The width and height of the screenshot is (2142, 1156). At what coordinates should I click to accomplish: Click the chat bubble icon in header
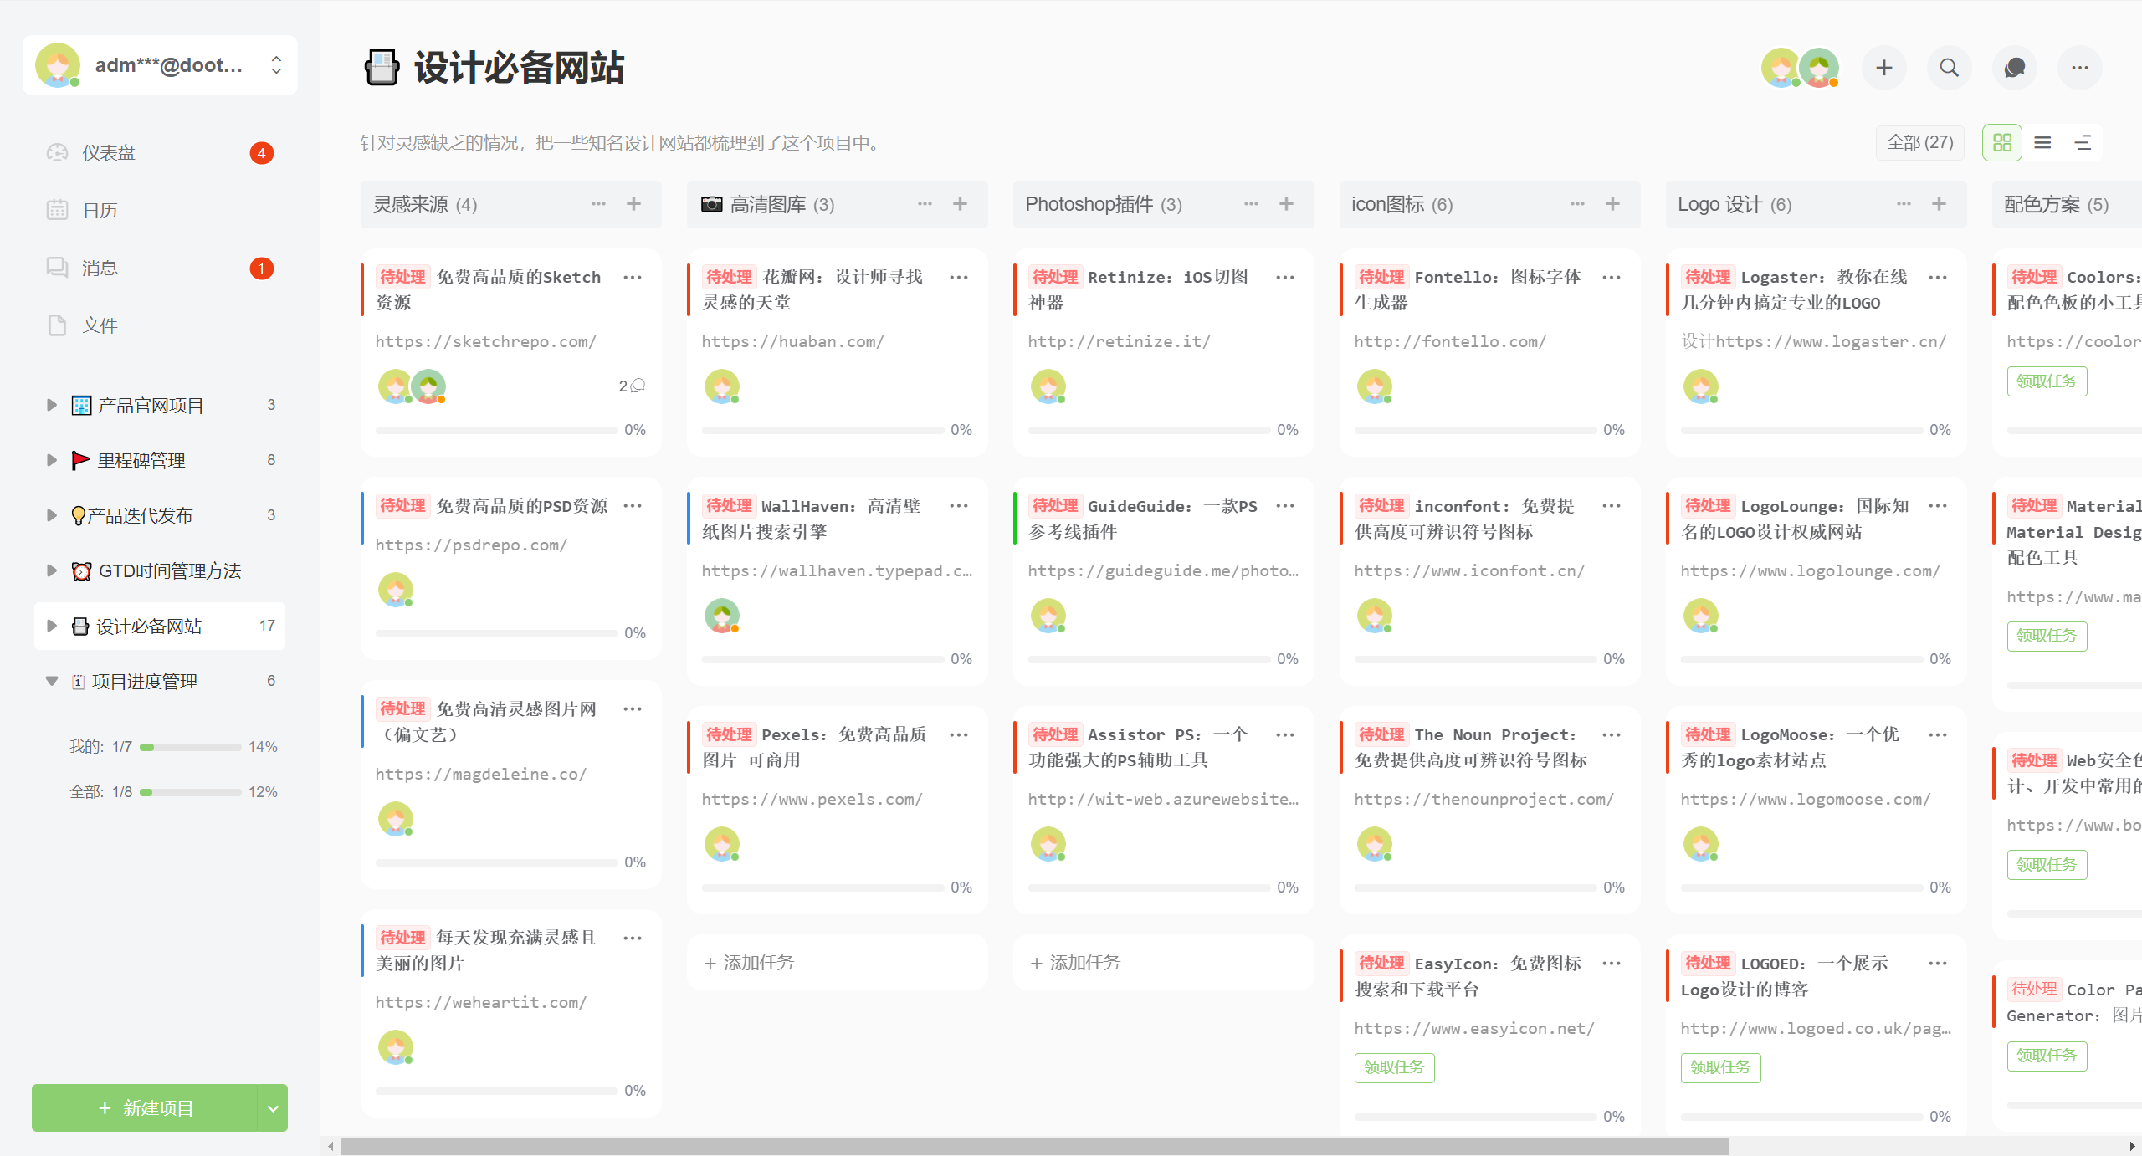click(x=2015, y=68)
